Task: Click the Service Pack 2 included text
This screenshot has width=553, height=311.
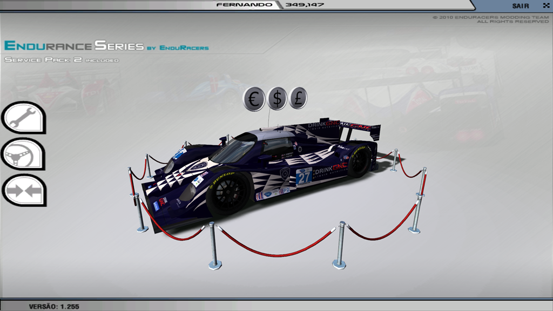Action: pos(62,60)
